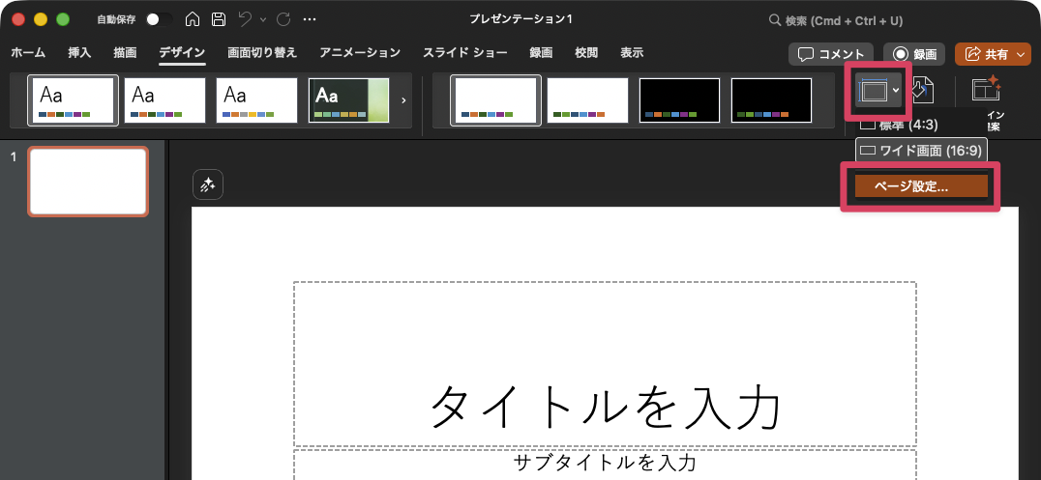Open the 録画 ribbon tab

[541, 52]
